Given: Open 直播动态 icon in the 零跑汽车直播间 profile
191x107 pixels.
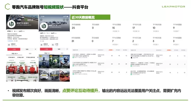Looking at the screenshot, I should coord(9,45).
